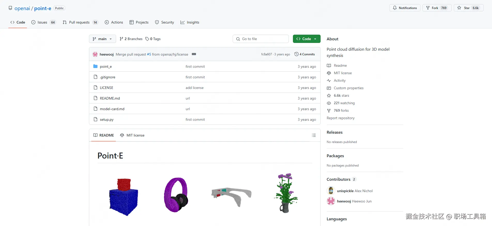
Task: Open the Issues tab
Action: click(x=43, y=22)
